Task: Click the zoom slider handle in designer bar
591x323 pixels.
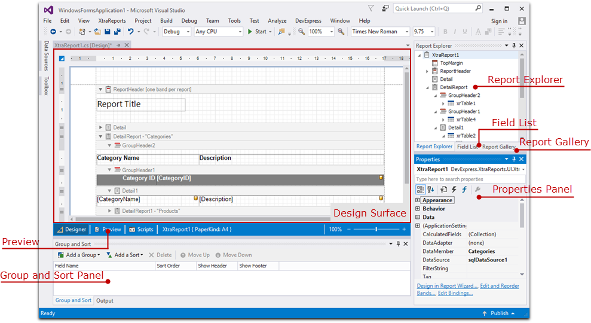Action: click(x=376, y=229)
